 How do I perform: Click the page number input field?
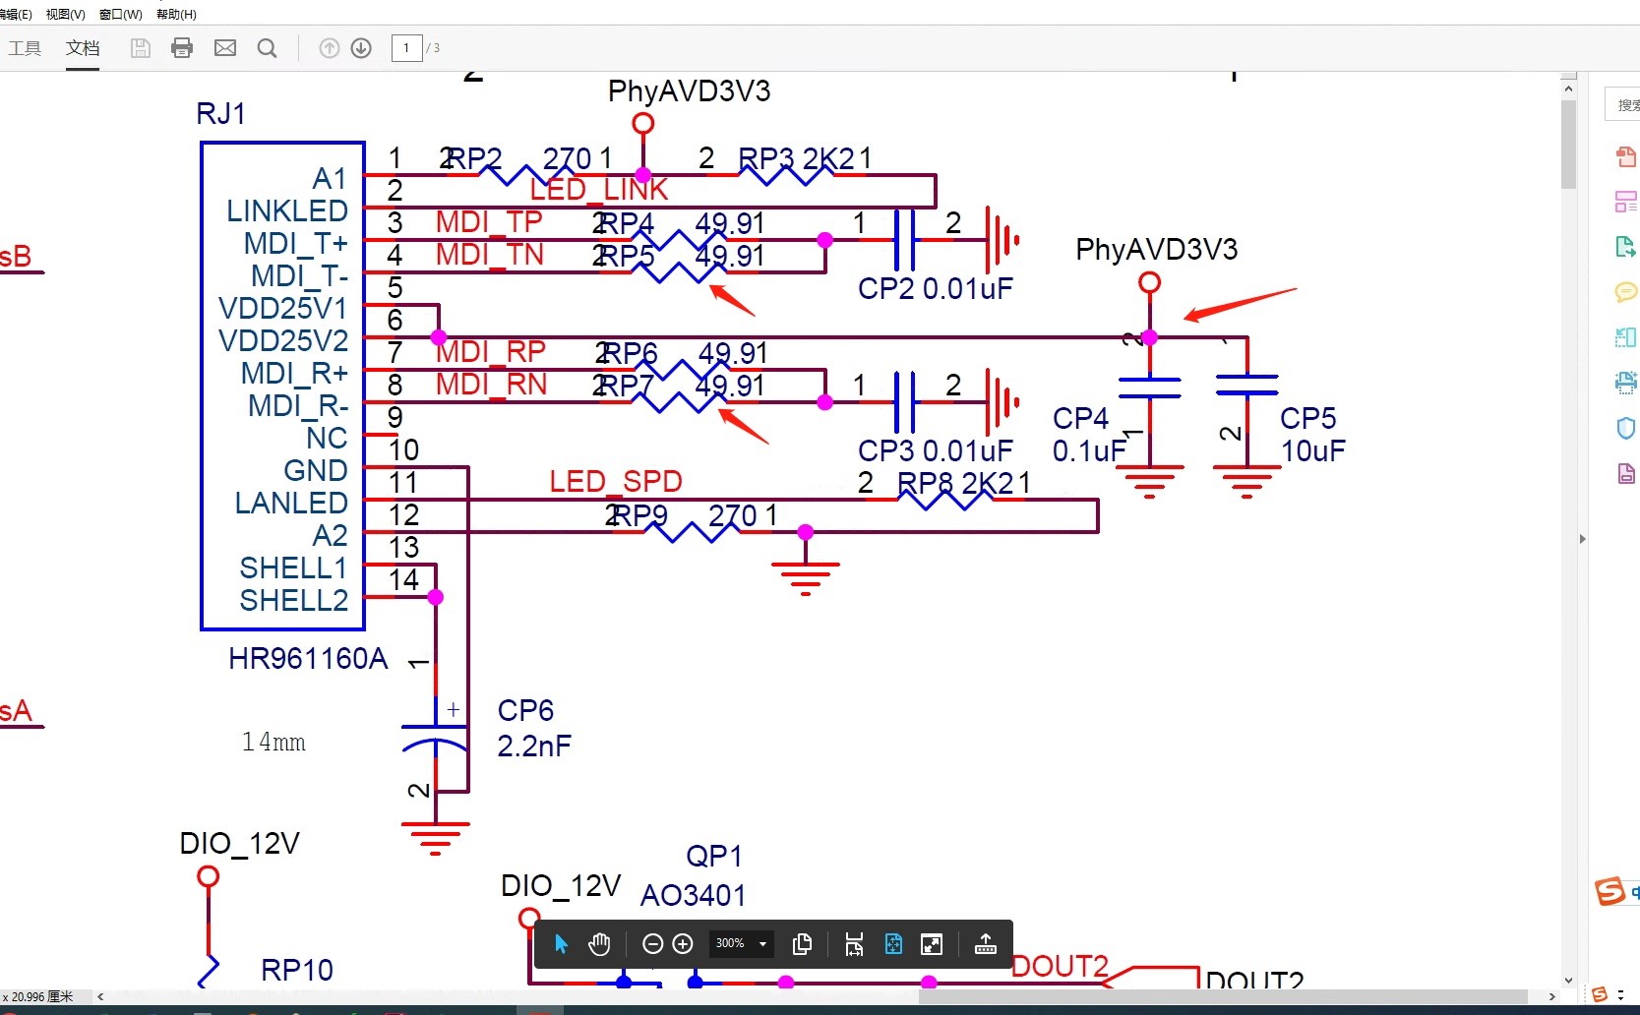[406, 48]
